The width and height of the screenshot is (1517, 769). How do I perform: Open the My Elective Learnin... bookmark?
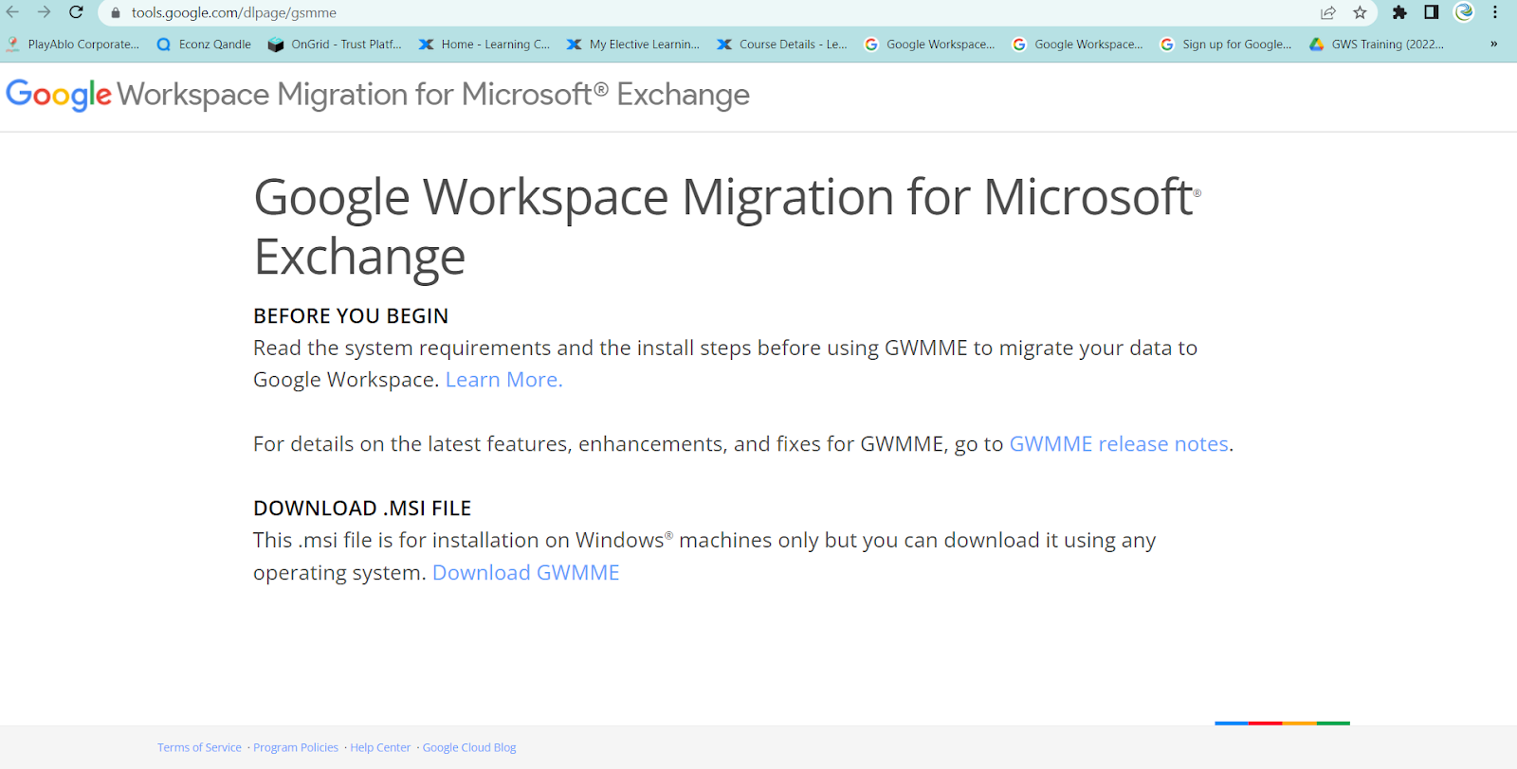(633, 45)
